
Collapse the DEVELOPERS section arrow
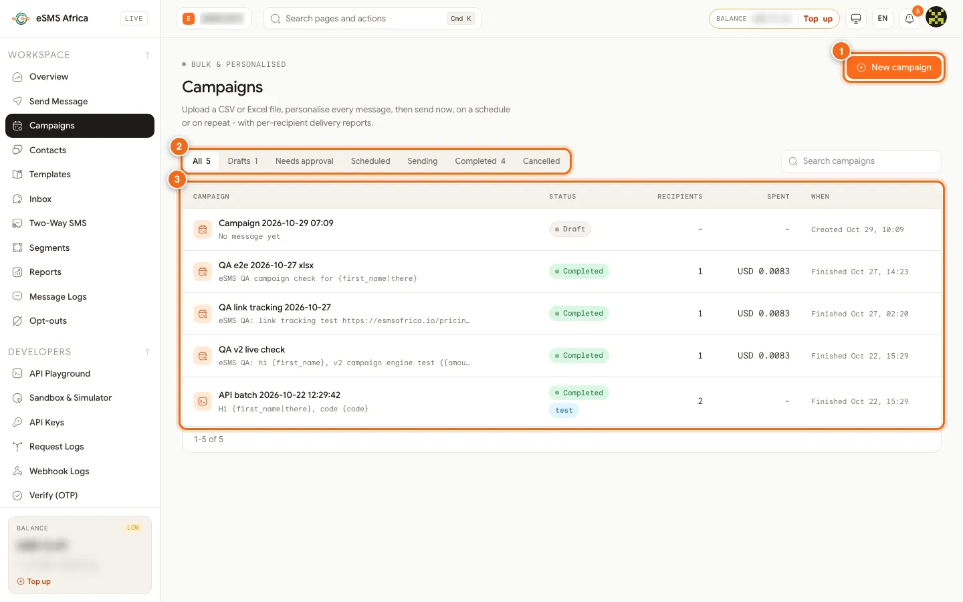tap(147, 352)
